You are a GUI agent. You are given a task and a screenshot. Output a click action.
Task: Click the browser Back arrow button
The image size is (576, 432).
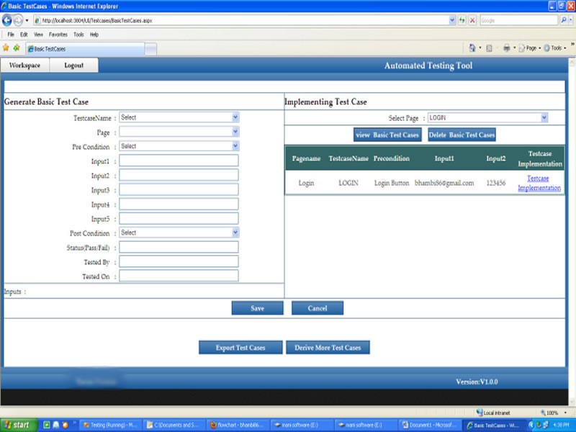click(x=8, y=20)
